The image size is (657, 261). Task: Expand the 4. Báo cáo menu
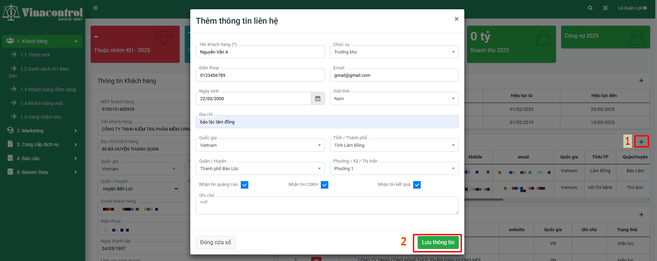(76, 158)
